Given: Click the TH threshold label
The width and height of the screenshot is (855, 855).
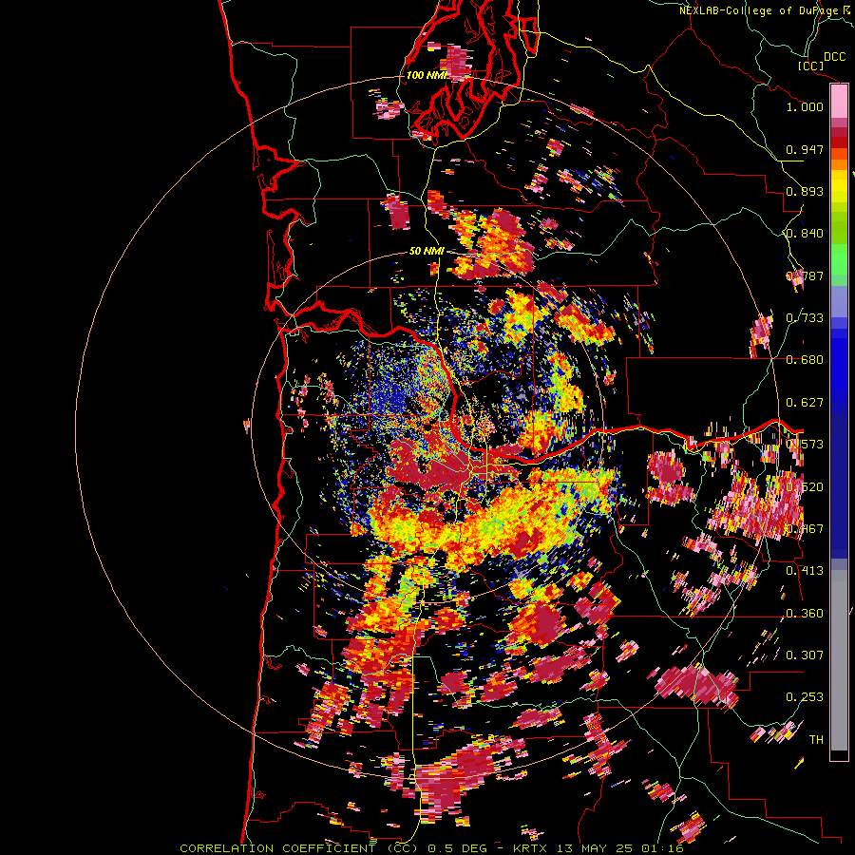Looking at the screenshot, I should tap(816, 740).
